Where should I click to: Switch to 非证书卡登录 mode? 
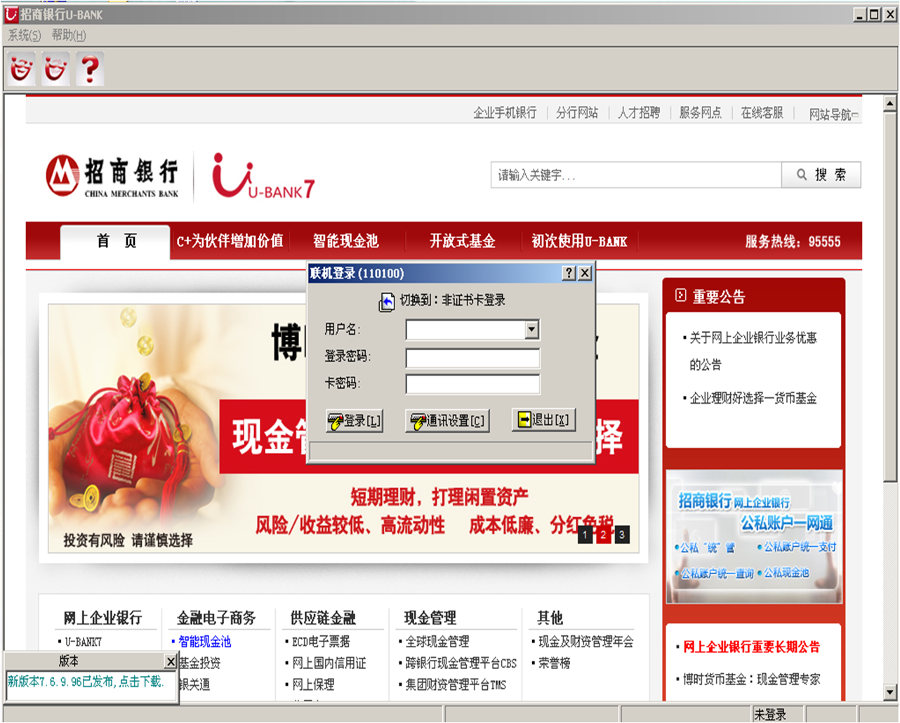click(x=453, y=300)
